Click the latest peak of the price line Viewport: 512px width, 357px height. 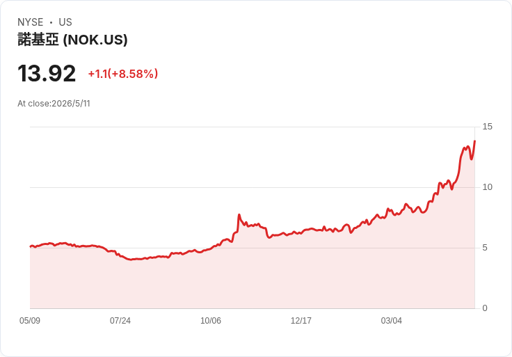point(474,141)
